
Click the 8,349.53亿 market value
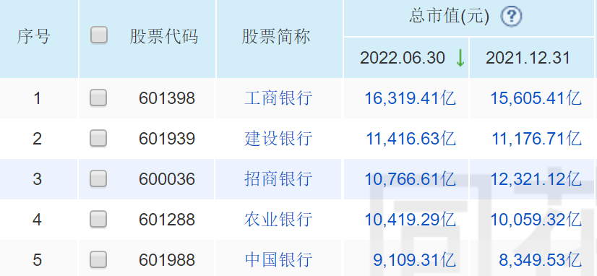point(541,260)
